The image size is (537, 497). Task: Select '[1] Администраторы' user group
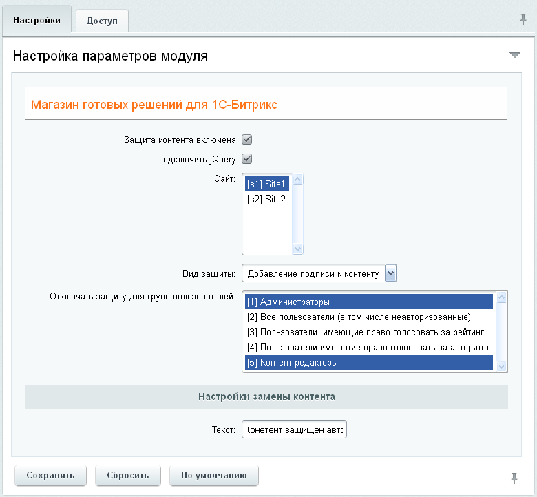pos(368,302)
